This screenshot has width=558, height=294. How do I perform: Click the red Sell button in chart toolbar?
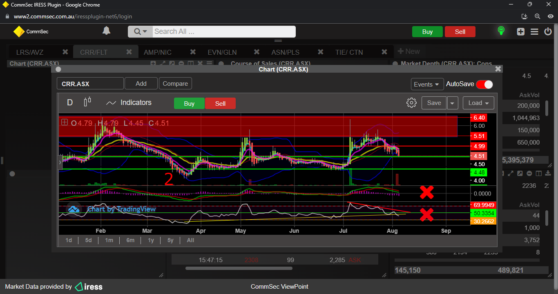pyautogui.click(x=220, y=103)
